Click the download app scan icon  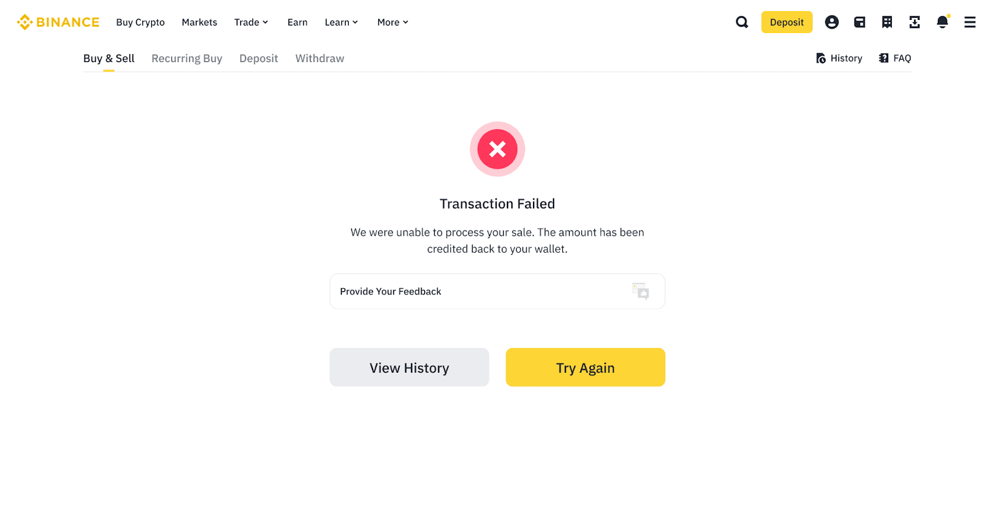915,22
